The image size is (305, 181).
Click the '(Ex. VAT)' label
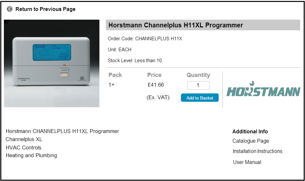click(x=158, y=97)
